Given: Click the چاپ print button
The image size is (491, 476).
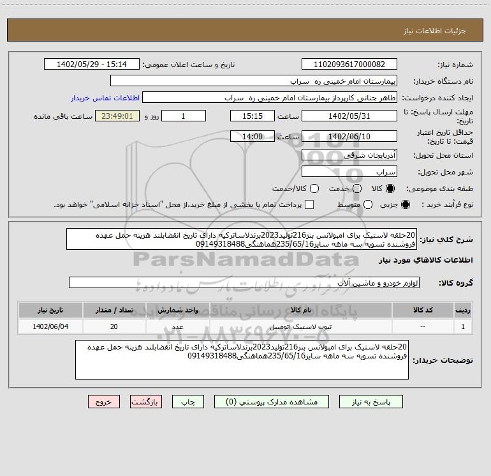Looking at the screenshot, I should (x=188, y=402).
